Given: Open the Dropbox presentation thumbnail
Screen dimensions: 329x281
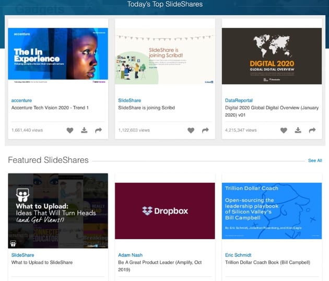Looking at the screenshot, I should 164,210.
